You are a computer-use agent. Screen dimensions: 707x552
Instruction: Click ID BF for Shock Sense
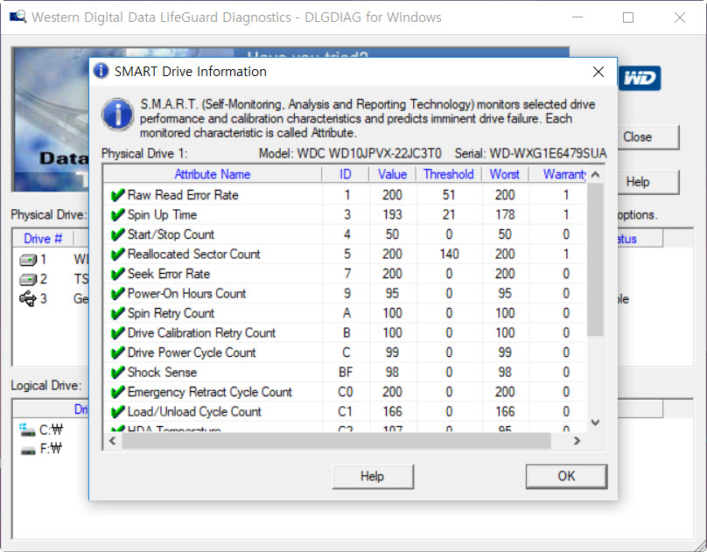(346, 372)
